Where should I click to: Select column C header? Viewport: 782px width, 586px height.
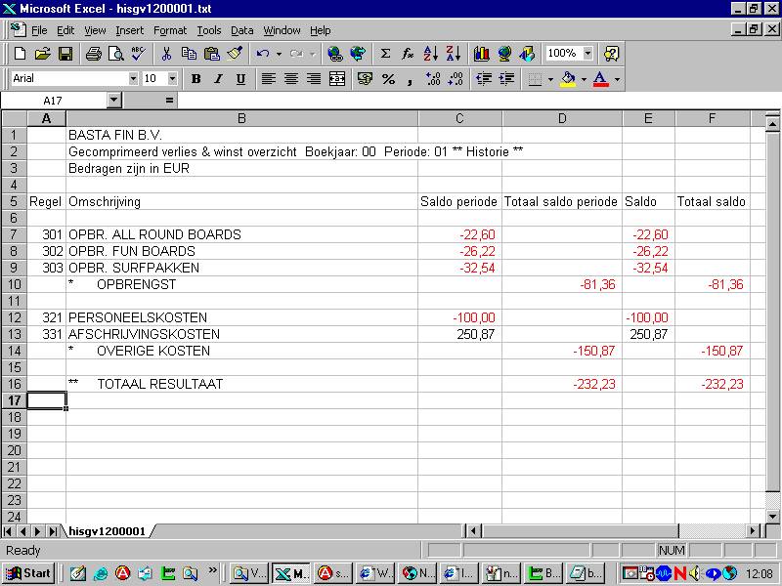click(x=459, y=119)
